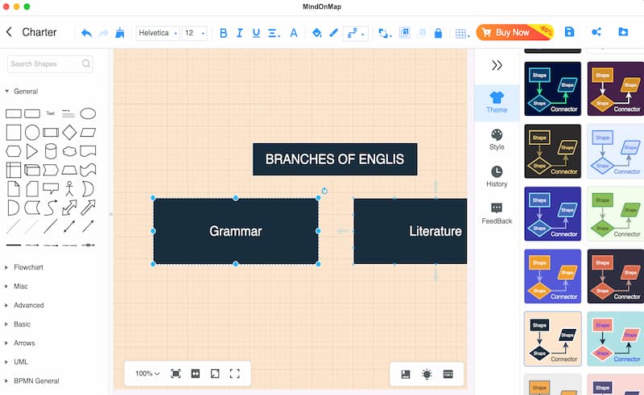Image resolution: width=644 pixels, height=395 pixels.
Task: Pick the parallelogram shape
Action: pos(88,132)
